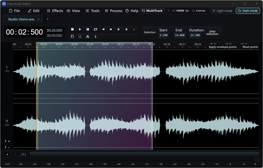263x168 pixels.
Task: Decrease vertical zoom with the up-down minus button
Action: coord(7,148)
